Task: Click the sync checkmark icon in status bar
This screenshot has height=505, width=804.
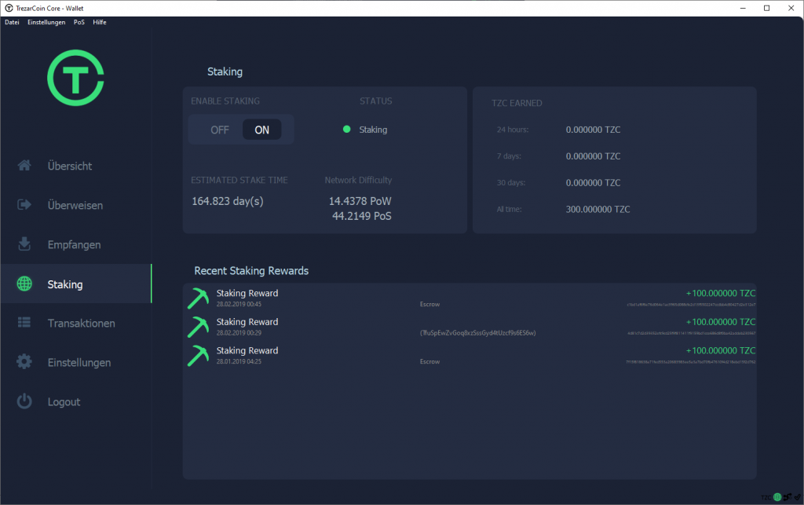Action: [798, 497]
